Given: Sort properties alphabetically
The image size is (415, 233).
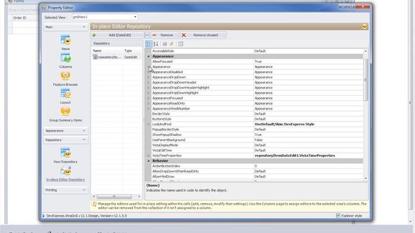Looking at the screenshot, I should 156,44.
